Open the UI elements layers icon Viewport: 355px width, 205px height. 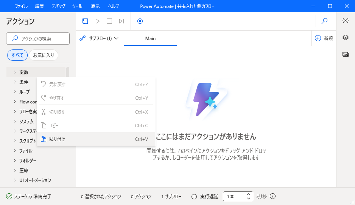click(x=345, y=37)
